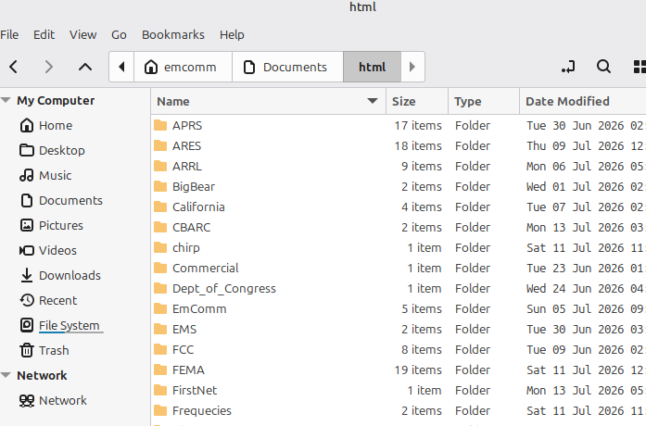The image size is (646, 426).
Task: Open the search magnifier icon
Action: pos(604,67)
